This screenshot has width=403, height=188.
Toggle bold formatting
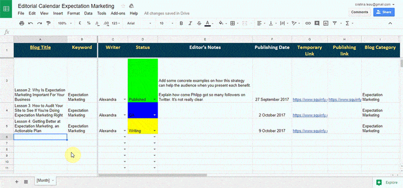(181, 23)
